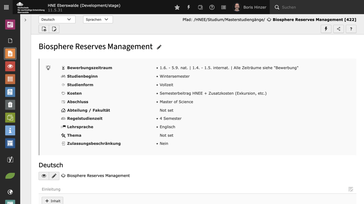The height and width of the screenshot is (204, 364).
Task: Expand the collapsed page tree panel
Action: (25, 20)
